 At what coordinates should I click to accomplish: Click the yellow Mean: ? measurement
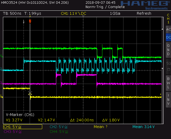click(100, 127)
